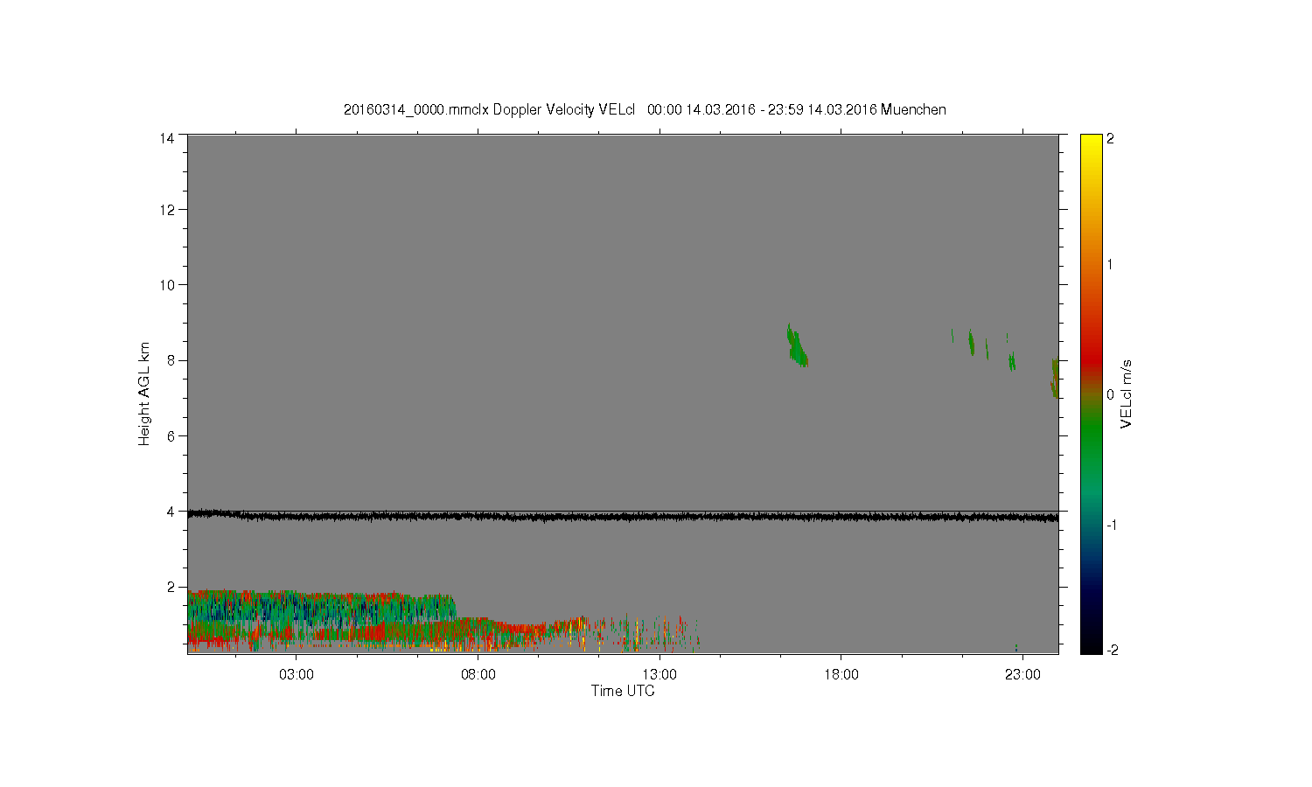Click the colorbar tick value -1
This screenshot has width=1312, height=787.
tap(1111, 525)
